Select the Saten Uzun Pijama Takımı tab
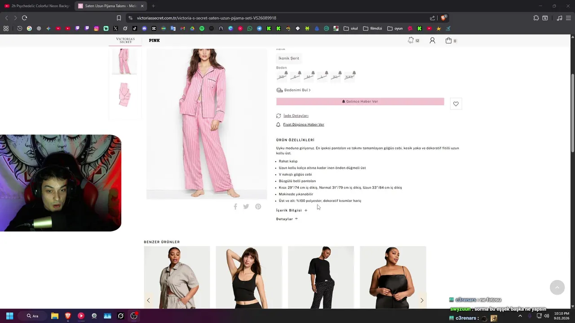 click(x=111, y=6)
